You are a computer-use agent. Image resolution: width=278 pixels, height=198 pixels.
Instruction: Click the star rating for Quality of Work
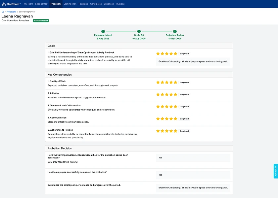pyautogui.click(x=166, y=82)
